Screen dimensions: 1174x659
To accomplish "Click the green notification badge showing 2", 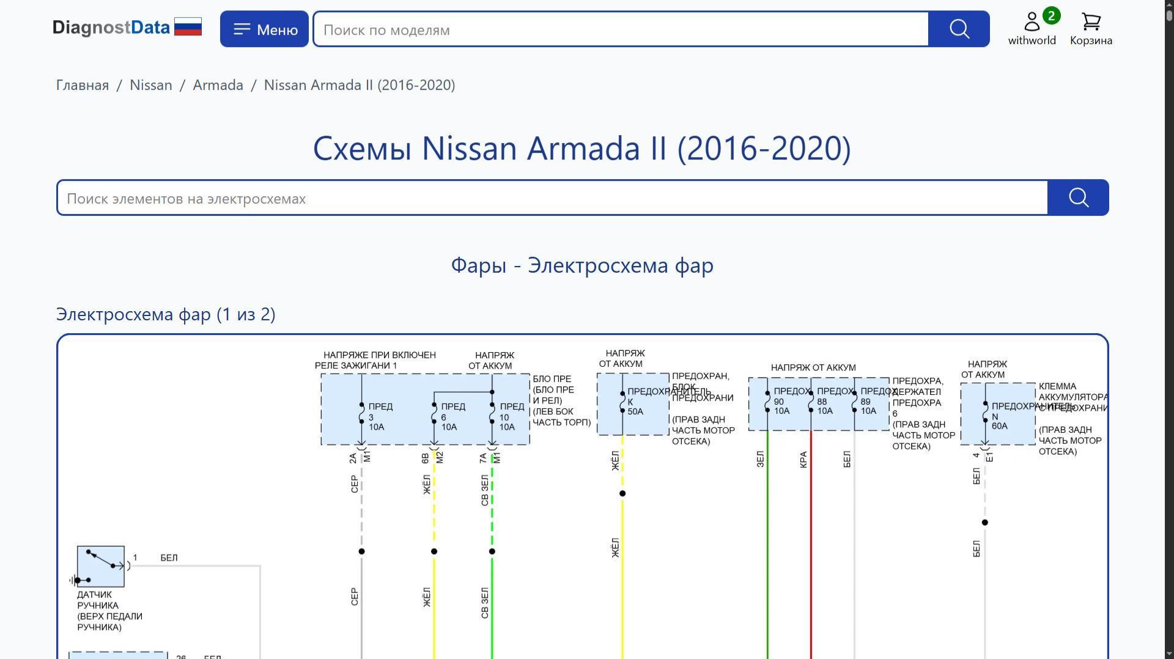I will pyautogui.click(x=1051, y=16).
